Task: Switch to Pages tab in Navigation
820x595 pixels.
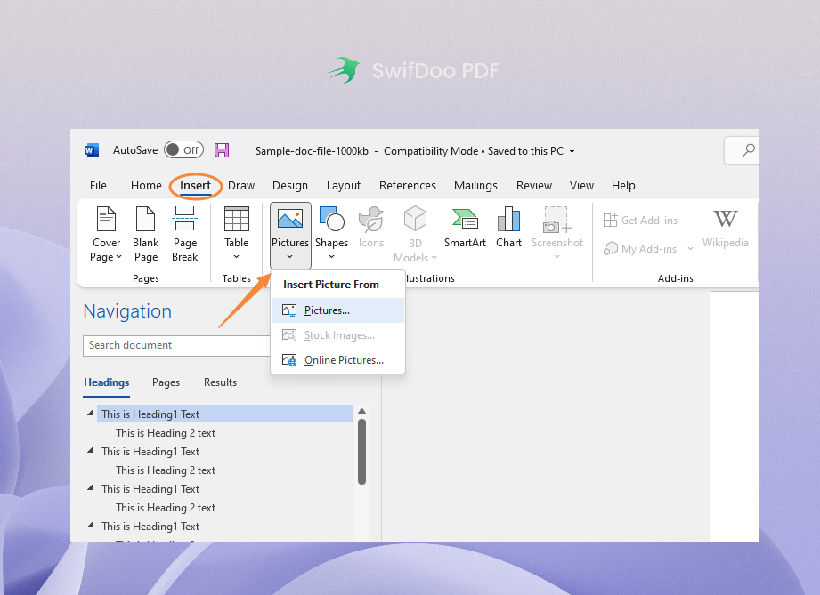Action: [x=166, y=382]
